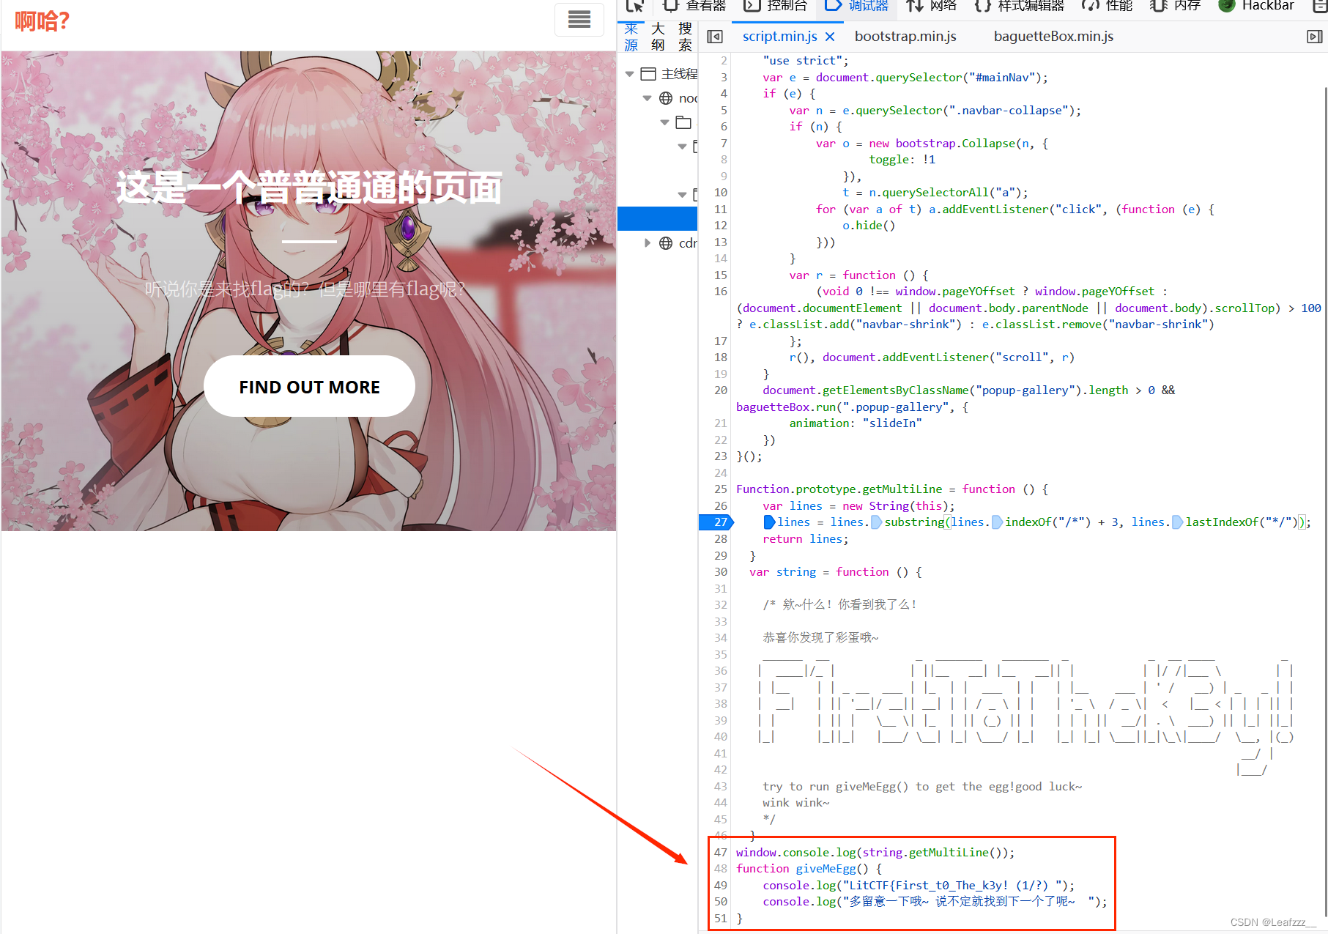Viewport: 1328px width, 934px height.
Task: Toggle column breakpoint before 'lastIndexOf' on line 27
Action: coord(1177,522)
